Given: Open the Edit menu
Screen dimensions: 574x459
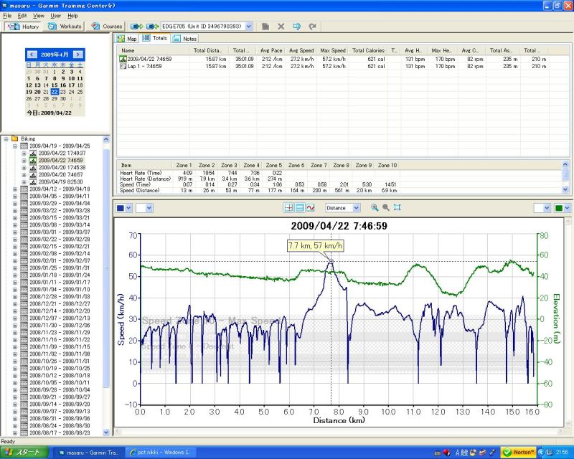Looking at the screenshot, I should click(22, 16).
